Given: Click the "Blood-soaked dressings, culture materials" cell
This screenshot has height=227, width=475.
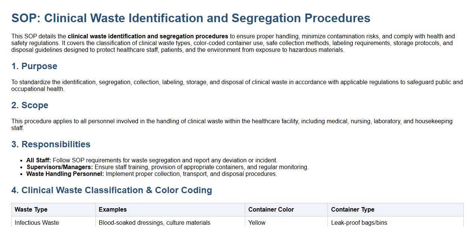Looking at the screenshot, I should [x=155, y=222].
